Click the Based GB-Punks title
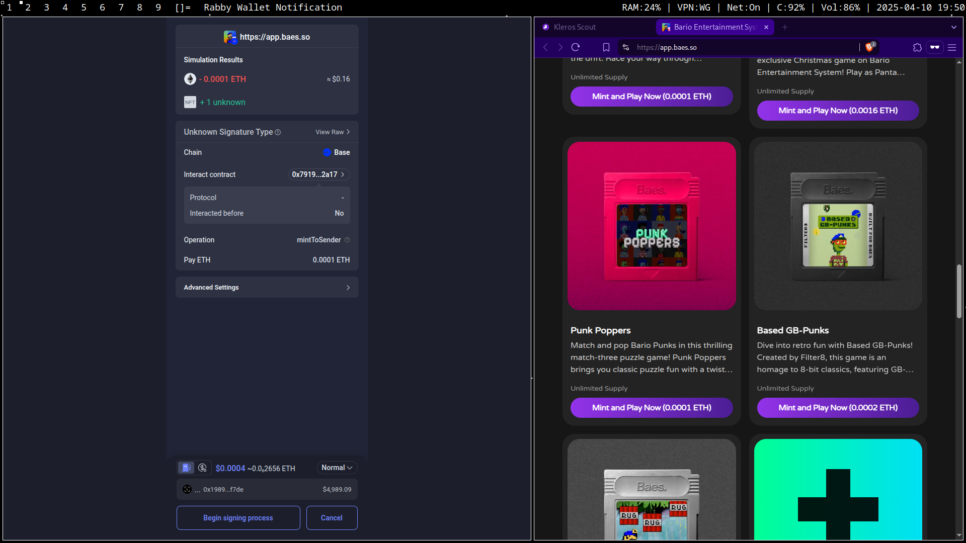The image size is (966, 543). (793, 330)
